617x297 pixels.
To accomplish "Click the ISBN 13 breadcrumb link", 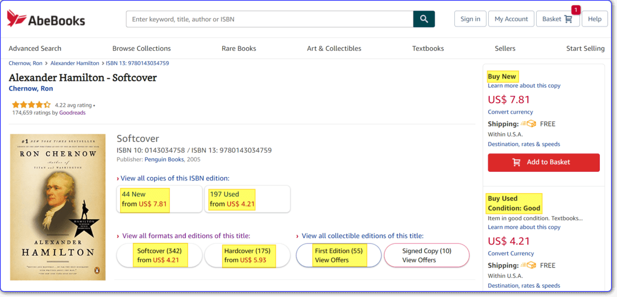I will [137, 63].
